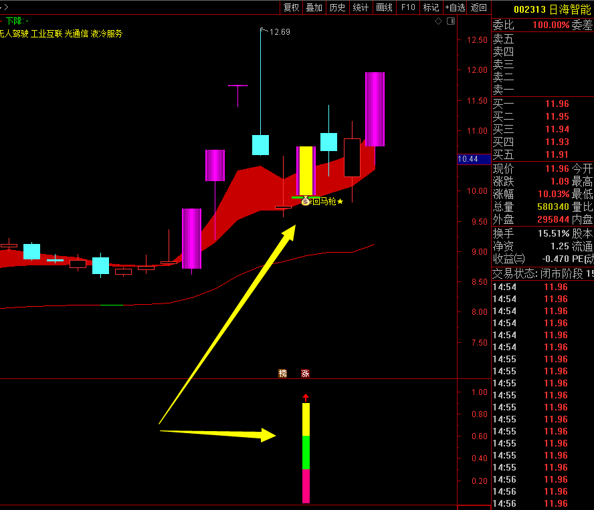This screenshot has width=594, height=510.
Task: Click the 液冷服务 concept tag
Action: click(x=106, y=33)
